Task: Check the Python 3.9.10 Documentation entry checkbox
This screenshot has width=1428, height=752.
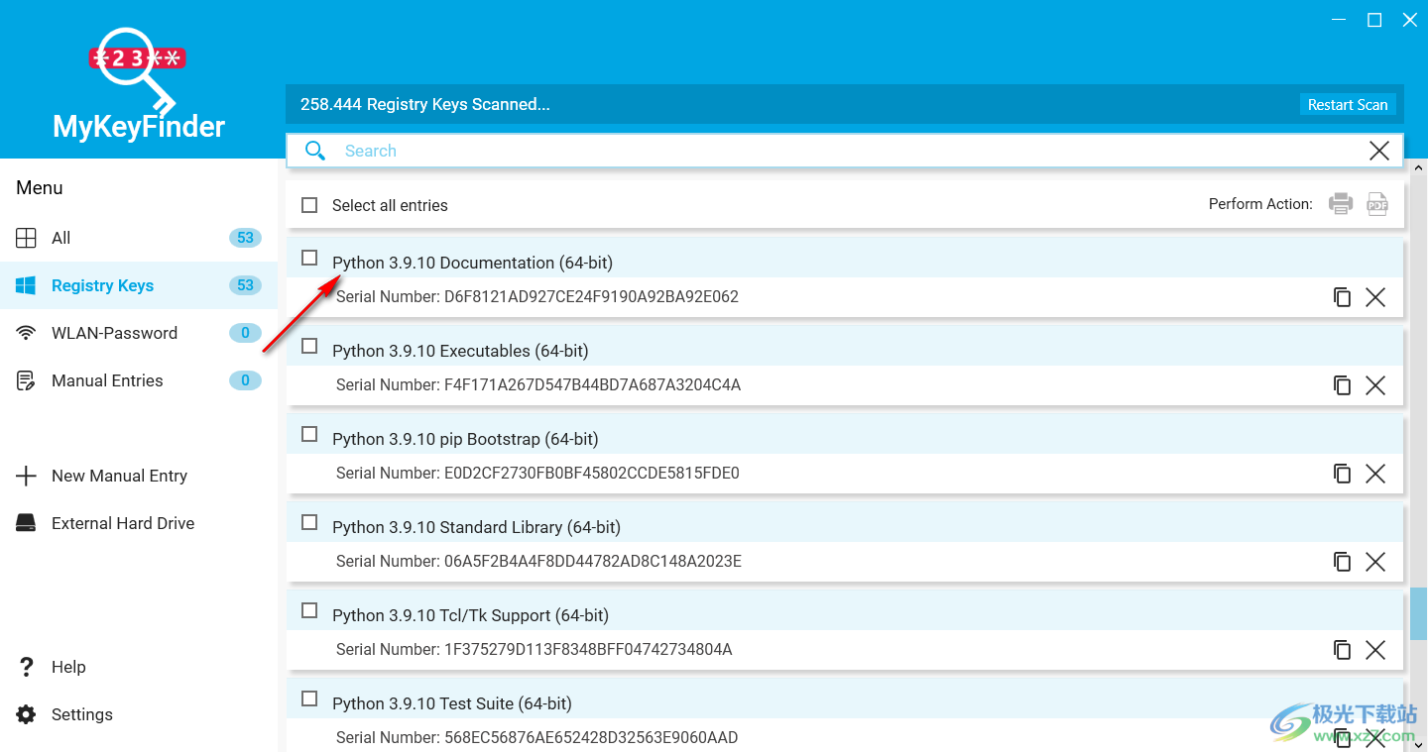Action: click(x=309, y=258)
